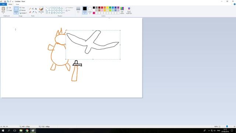Open the shape Fill dropdown
This screenshot has width=236, height=133.
[68, 10]
